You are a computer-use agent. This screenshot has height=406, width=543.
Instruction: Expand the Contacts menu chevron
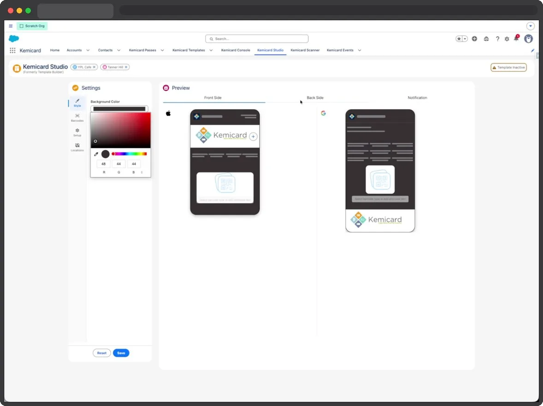(119, 50)
